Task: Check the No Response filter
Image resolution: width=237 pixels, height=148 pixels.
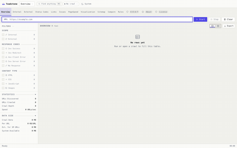Action: point(3,66)
